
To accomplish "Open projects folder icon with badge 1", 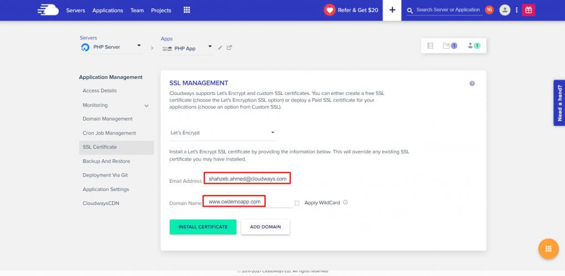I will [x=450, y=46].
